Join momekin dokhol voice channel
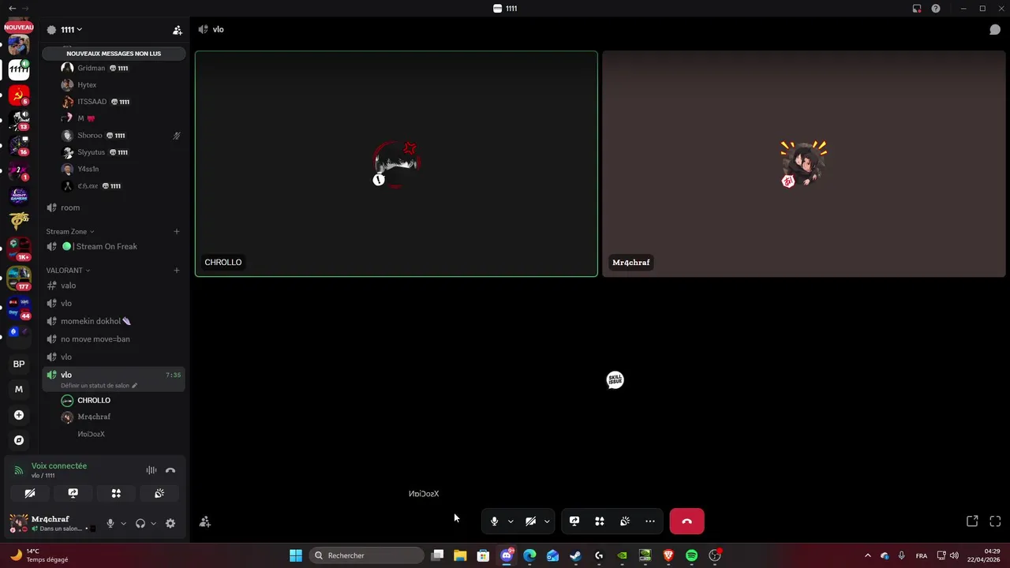Screen dimensions: 1010x568 click(114, 321)
